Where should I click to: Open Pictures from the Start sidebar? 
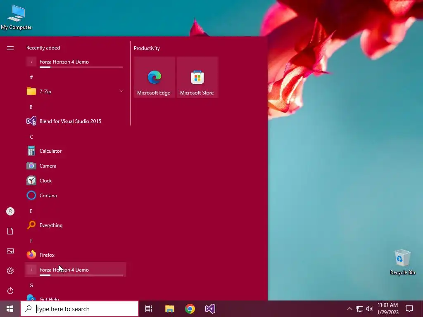[10, 251]
